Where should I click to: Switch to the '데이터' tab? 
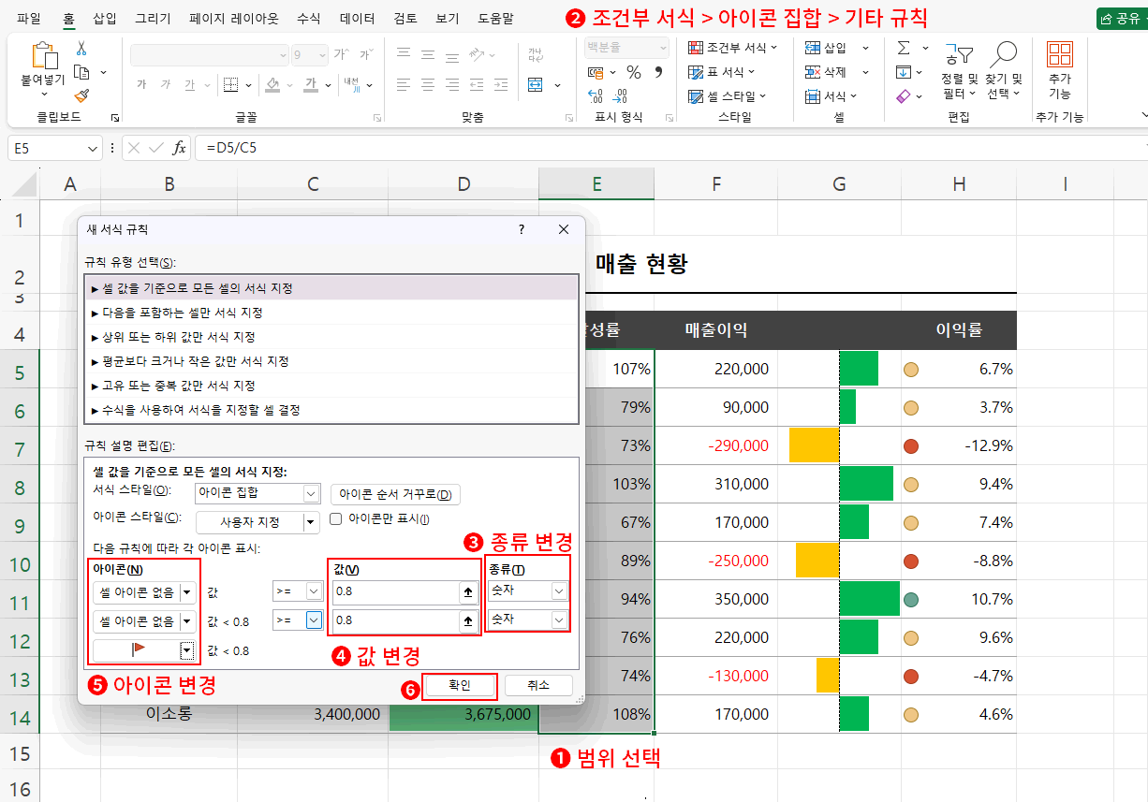[358, 18]
